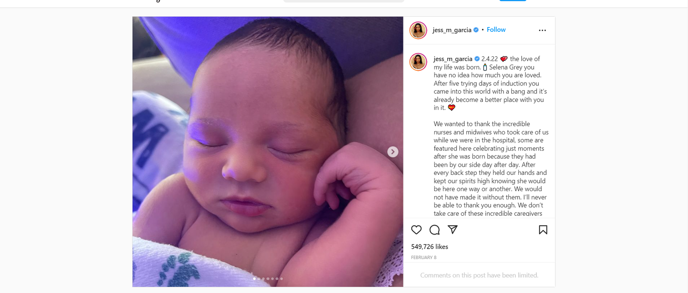View the 549,726 likes list

tap(430, 247)
